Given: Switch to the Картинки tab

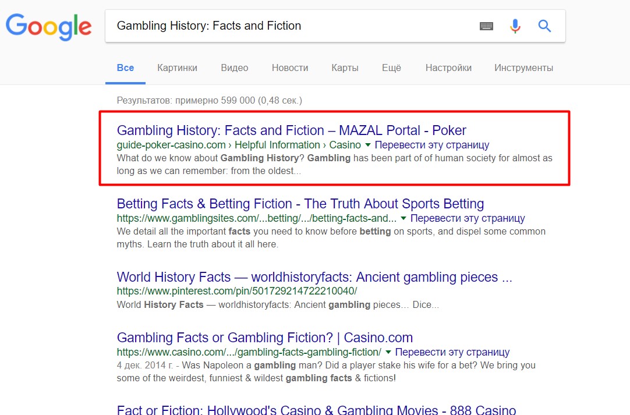Looking at the screenshot, I should [177, 68].
